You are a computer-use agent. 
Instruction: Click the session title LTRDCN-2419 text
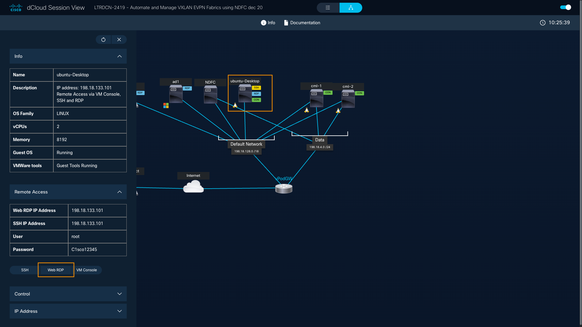tap(178, 8)
